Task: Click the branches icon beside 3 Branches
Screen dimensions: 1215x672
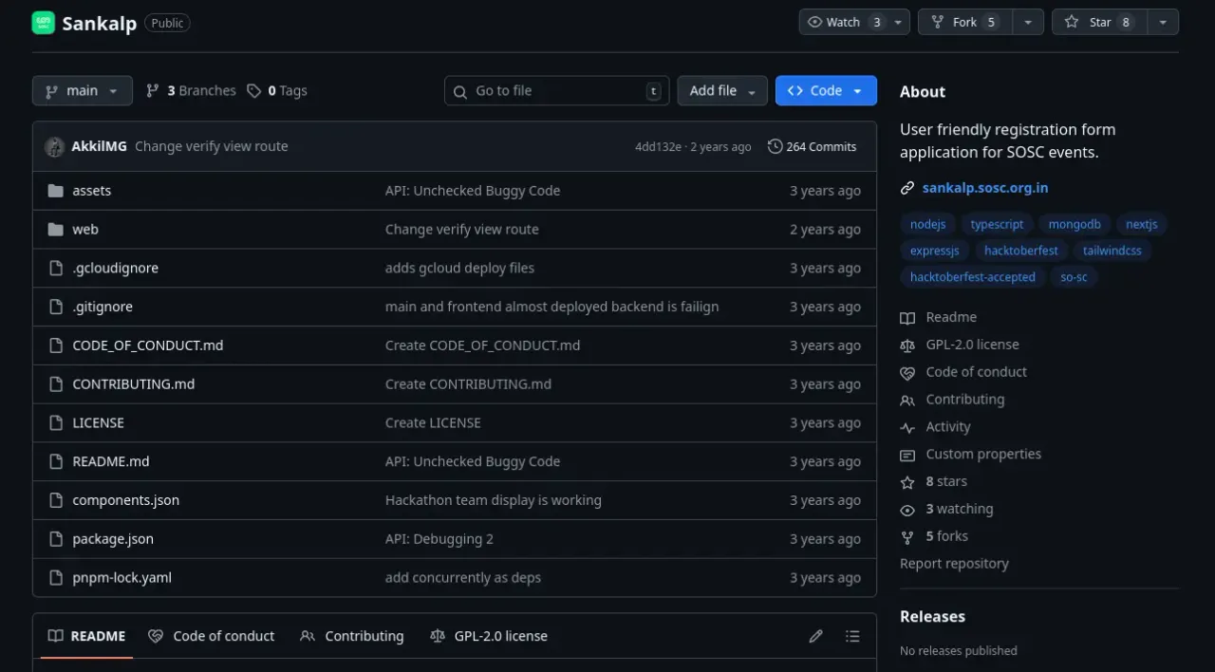Action: [x=153, y=91]
